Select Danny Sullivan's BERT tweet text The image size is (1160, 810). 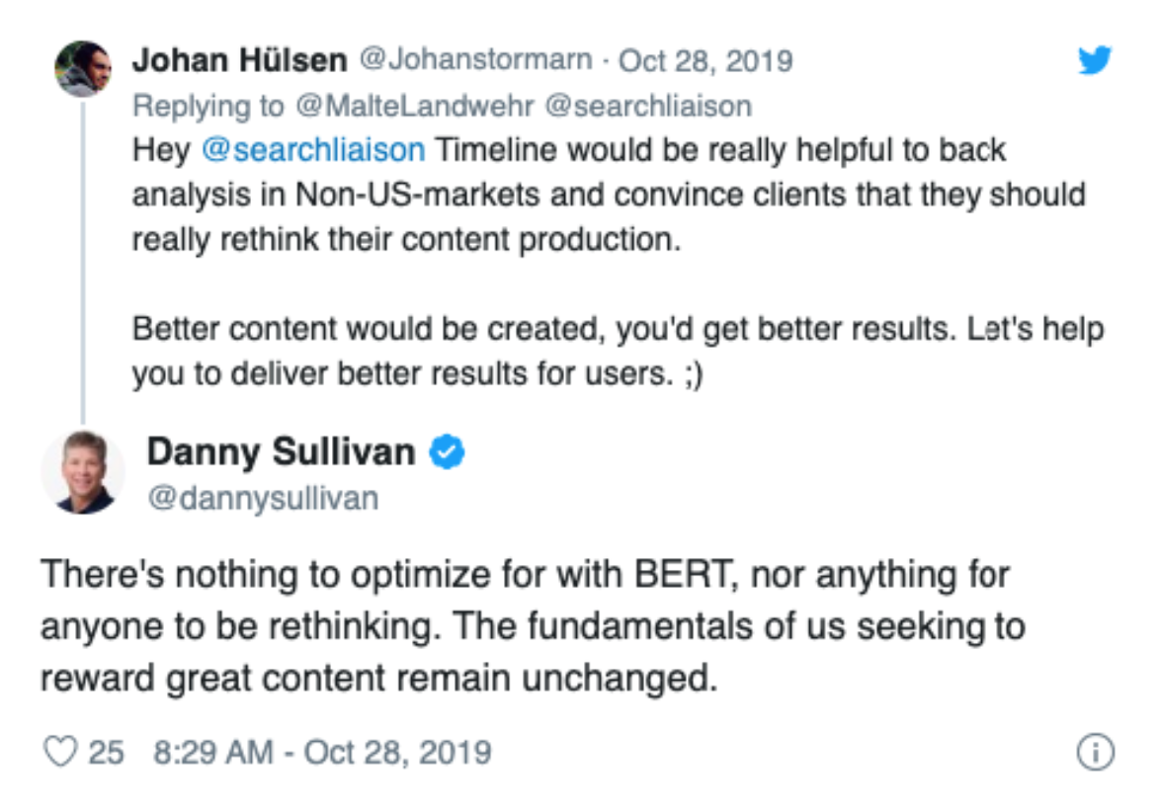click(x=533, y=626)
